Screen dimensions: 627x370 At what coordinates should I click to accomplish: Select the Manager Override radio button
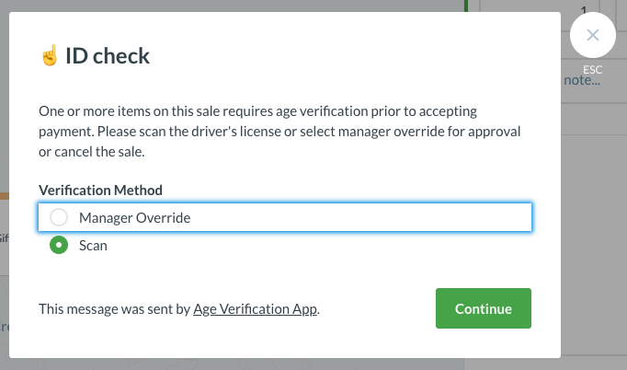(59, 217)
